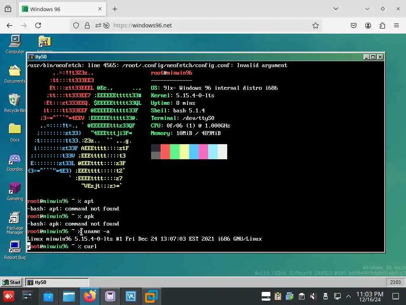The width and height of the screenshot is (406, 305).
Task: Open the network tray icon
Action: (x=337, y=296)
